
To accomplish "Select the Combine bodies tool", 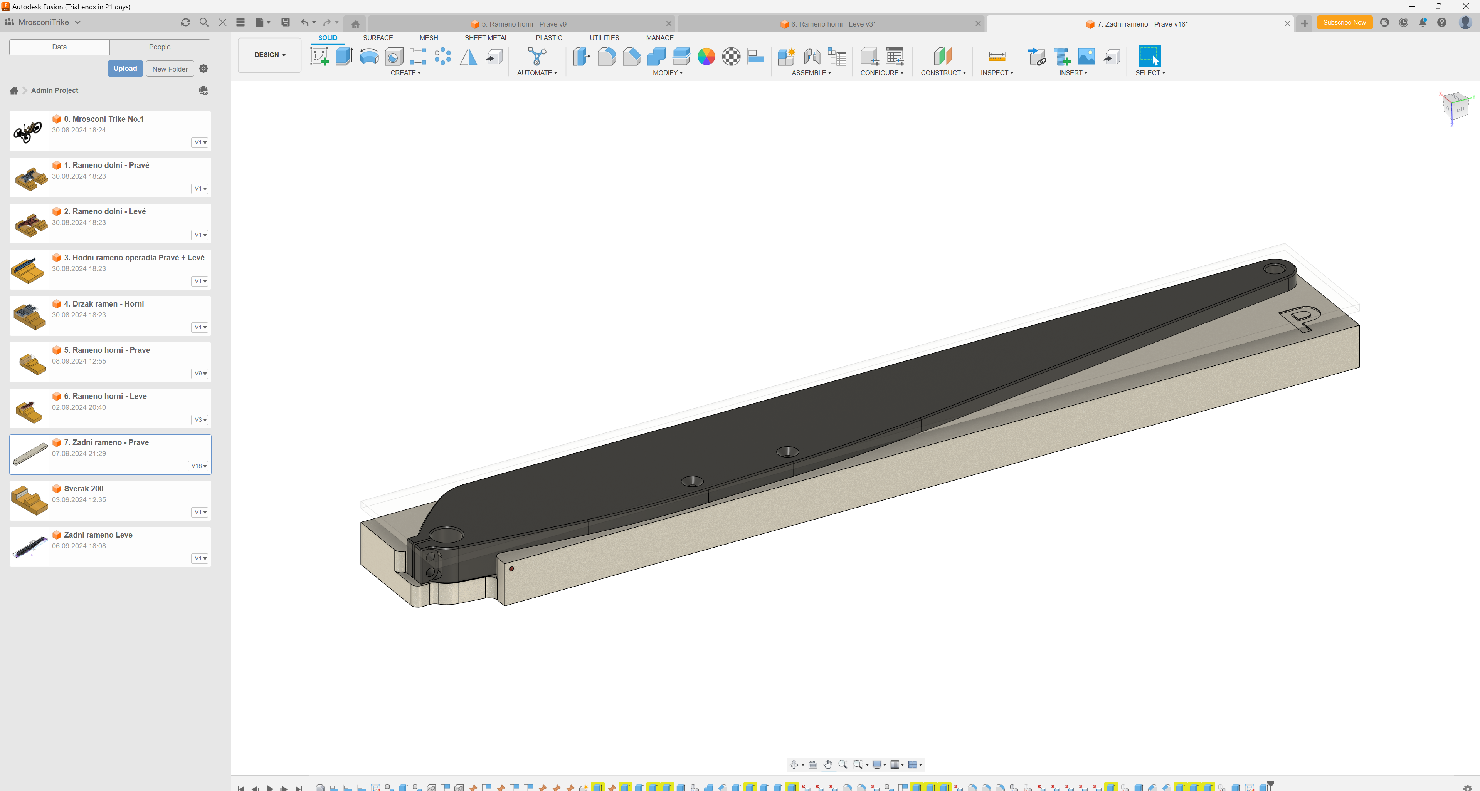I will (x=656, y=56).
